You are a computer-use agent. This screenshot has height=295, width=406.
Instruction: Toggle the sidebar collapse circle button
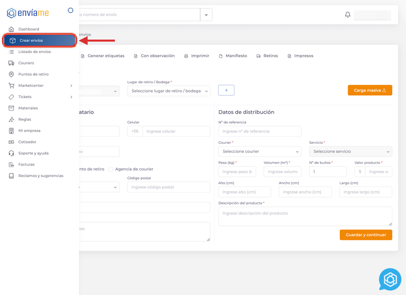(70, 10)
